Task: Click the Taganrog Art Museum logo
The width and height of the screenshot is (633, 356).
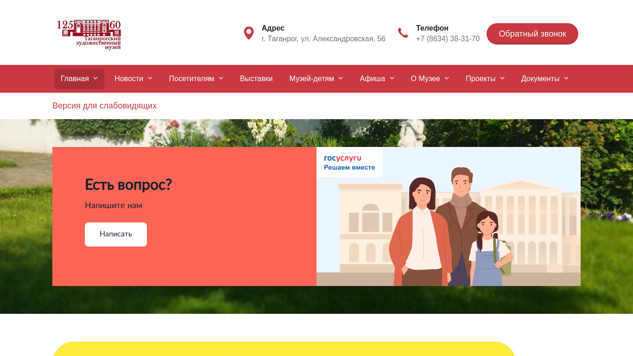Action: 89,35
